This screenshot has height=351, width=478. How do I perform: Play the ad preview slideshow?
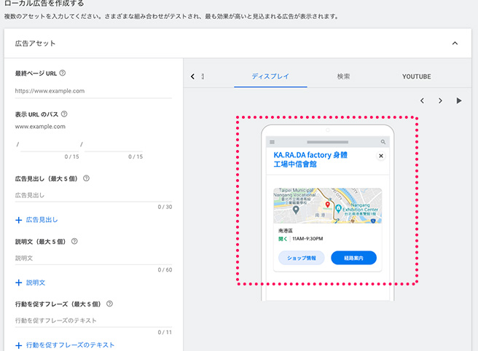click(x=459, y=100)
